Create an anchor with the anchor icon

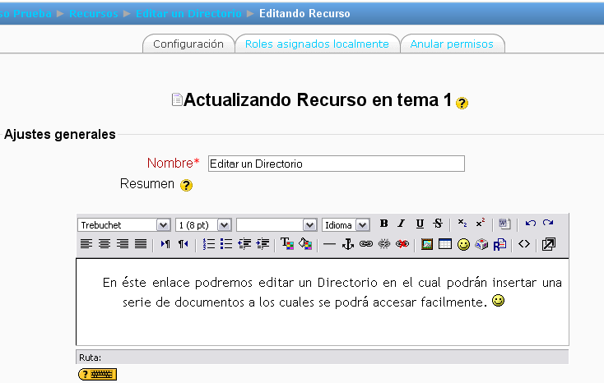point(347,244)
